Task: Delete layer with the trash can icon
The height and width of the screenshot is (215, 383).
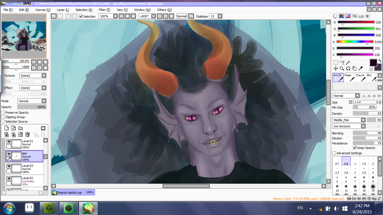Action: click(x=27, y=135)
